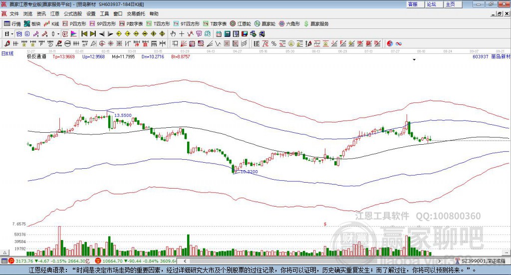This screenshot has width=511, height=275.
Task: Step back with the black left triangle
Action: click(102, 34)
